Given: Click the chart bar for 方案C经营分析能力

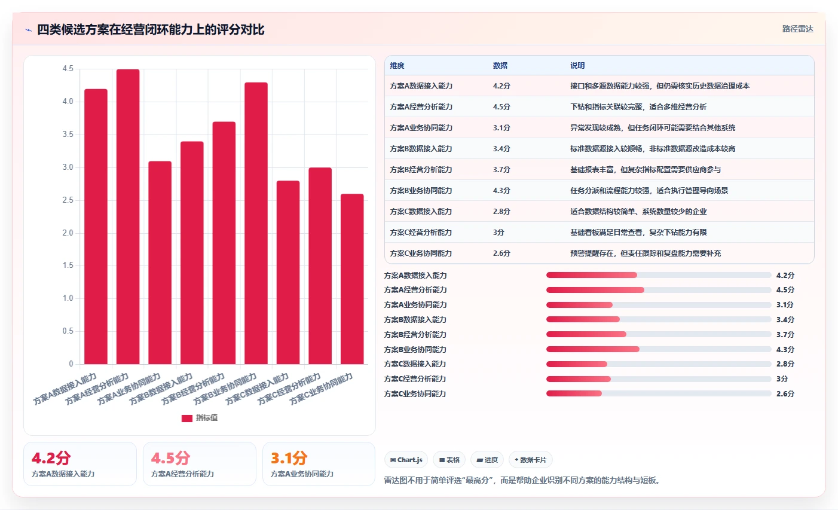Looking at the screenshot, I should 320,266.
